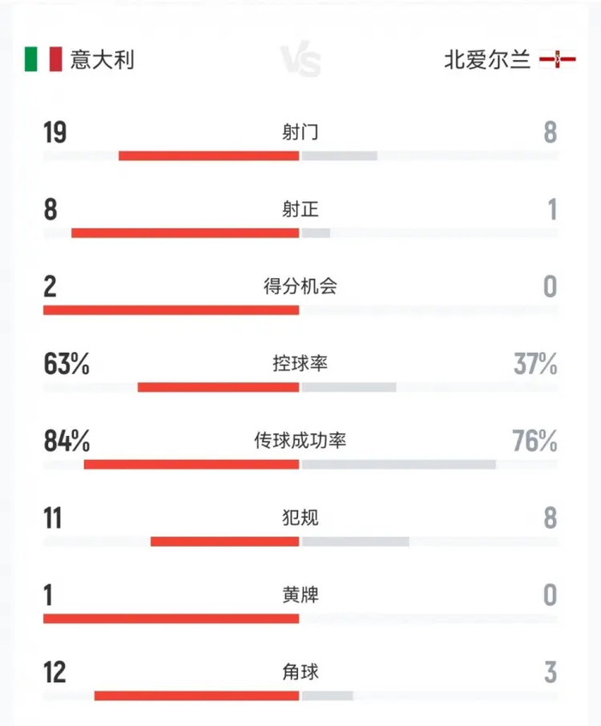The height and width of the screenshot is (726, 601).
Task: Click Italy's 63% possession value
Action: coord(66,364)
